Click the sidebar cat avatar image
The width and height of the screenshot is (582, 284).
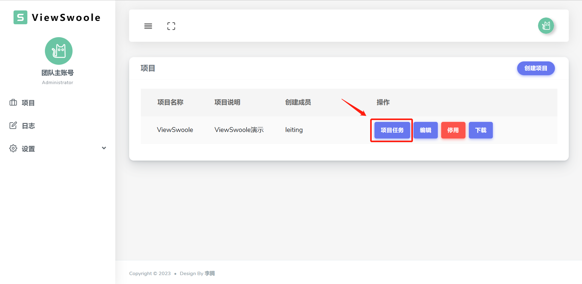[59, 51]
